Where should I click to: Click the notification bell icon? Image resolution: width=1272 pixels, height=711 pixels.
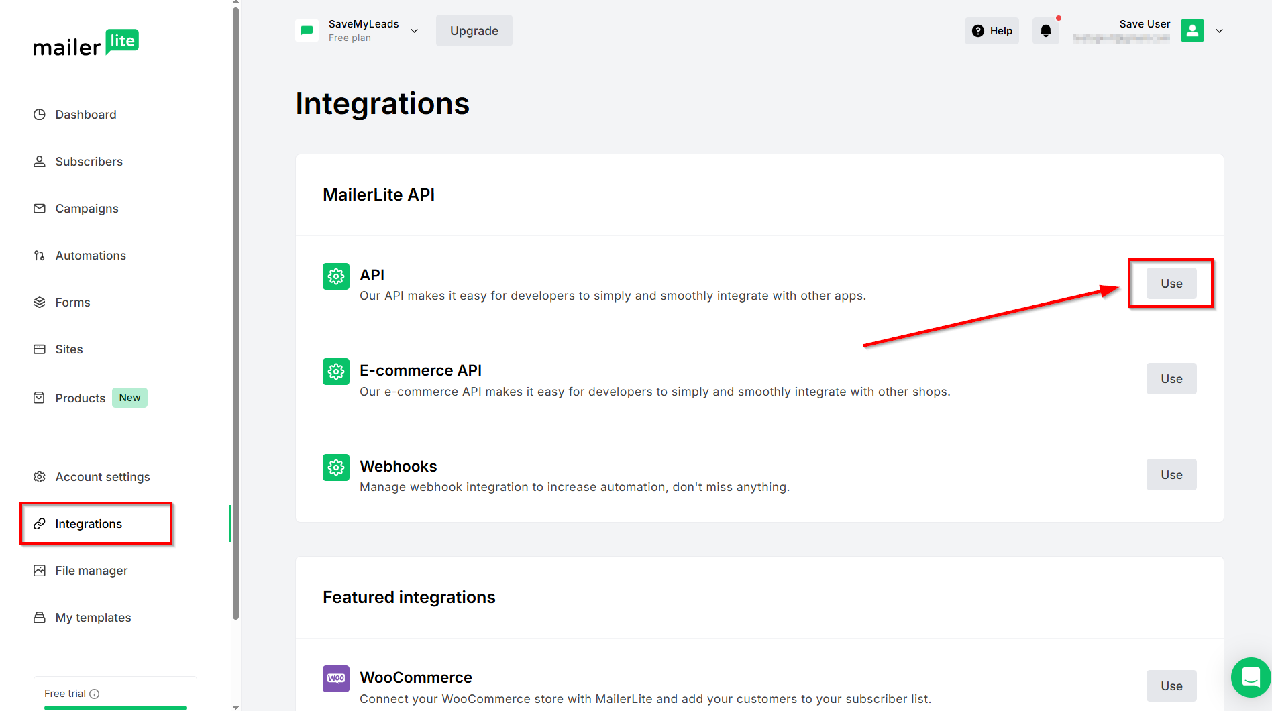(x=1045, y=31)
